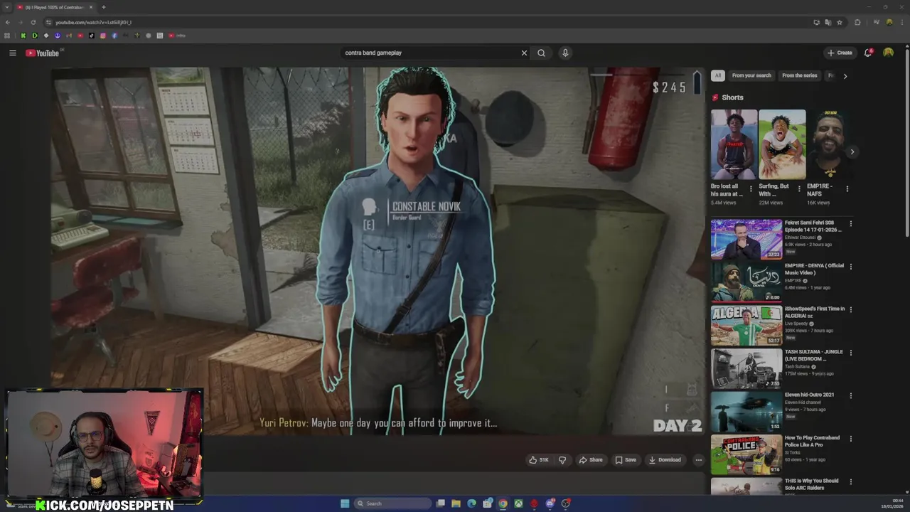Select the 'From your search' chip
Viewport: 910px width, 512px height.
coord(751,75)
